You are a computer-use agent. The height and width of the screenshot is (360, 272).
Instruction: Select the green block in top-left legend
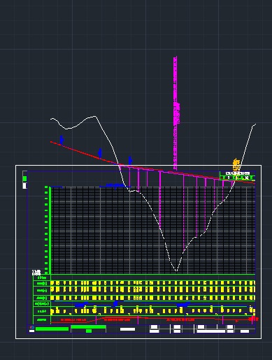coord(24,179)
